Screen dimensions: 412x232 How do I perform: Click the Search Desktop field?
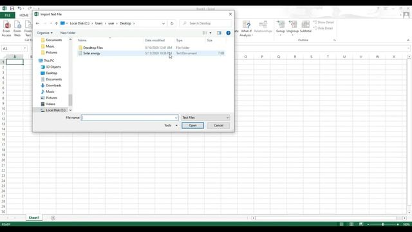click(x=205, y=23)
